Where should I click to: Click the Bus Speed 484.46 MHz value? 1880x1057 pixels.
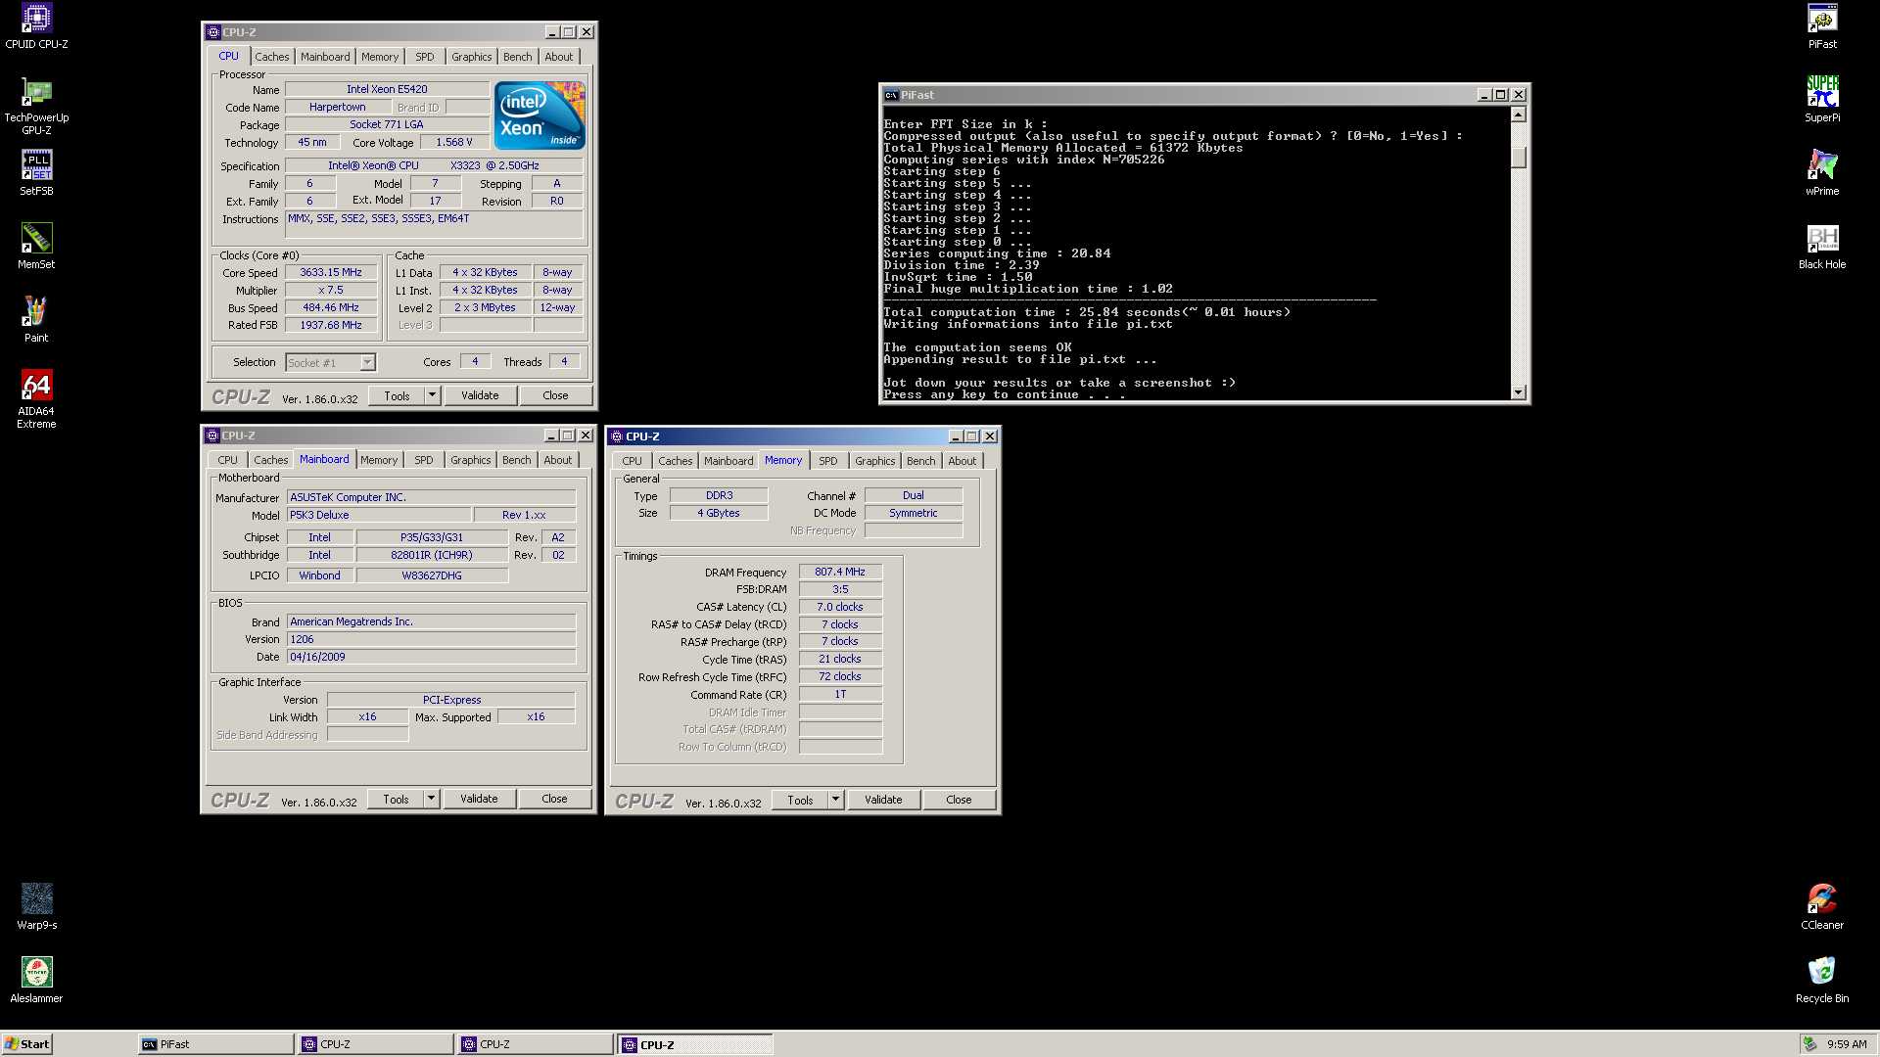click(x=331, y=307)
